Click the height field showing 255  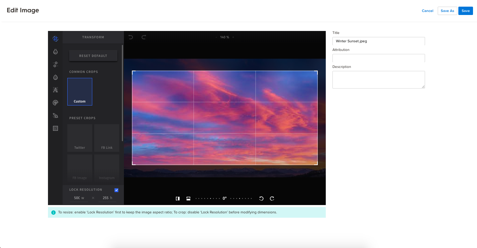(107, 198)
